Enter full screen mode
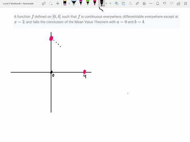This screenshot has width=190, height=142. [x=186, y=4]
